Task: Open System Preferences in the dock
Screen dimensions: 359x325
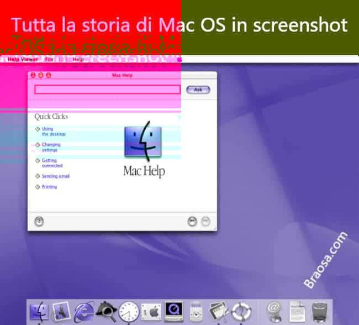Action: point(151,312)
